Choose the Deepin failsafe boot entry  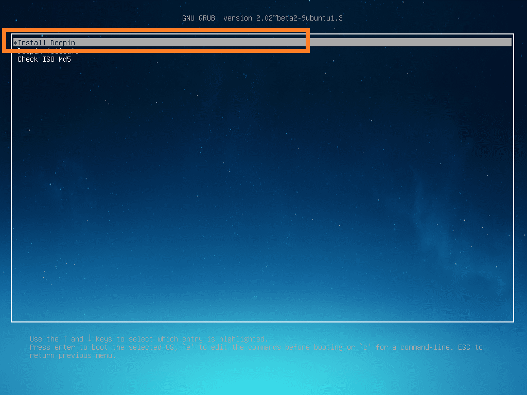pos(47,51)
